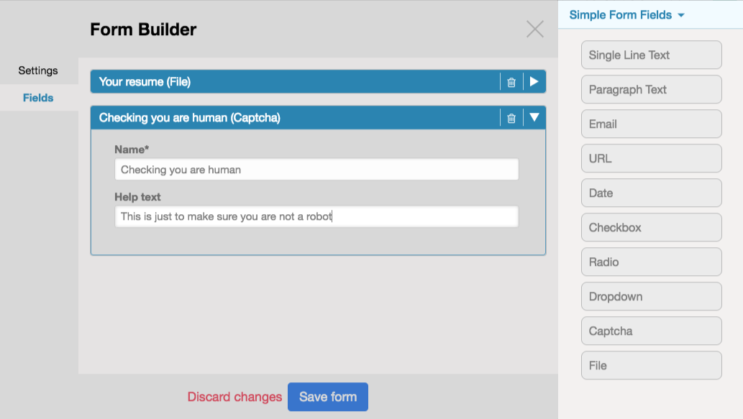The width and height of the screenshot is (743, 419).
Task: Add a Radio field type
Action: click(651, 262)
